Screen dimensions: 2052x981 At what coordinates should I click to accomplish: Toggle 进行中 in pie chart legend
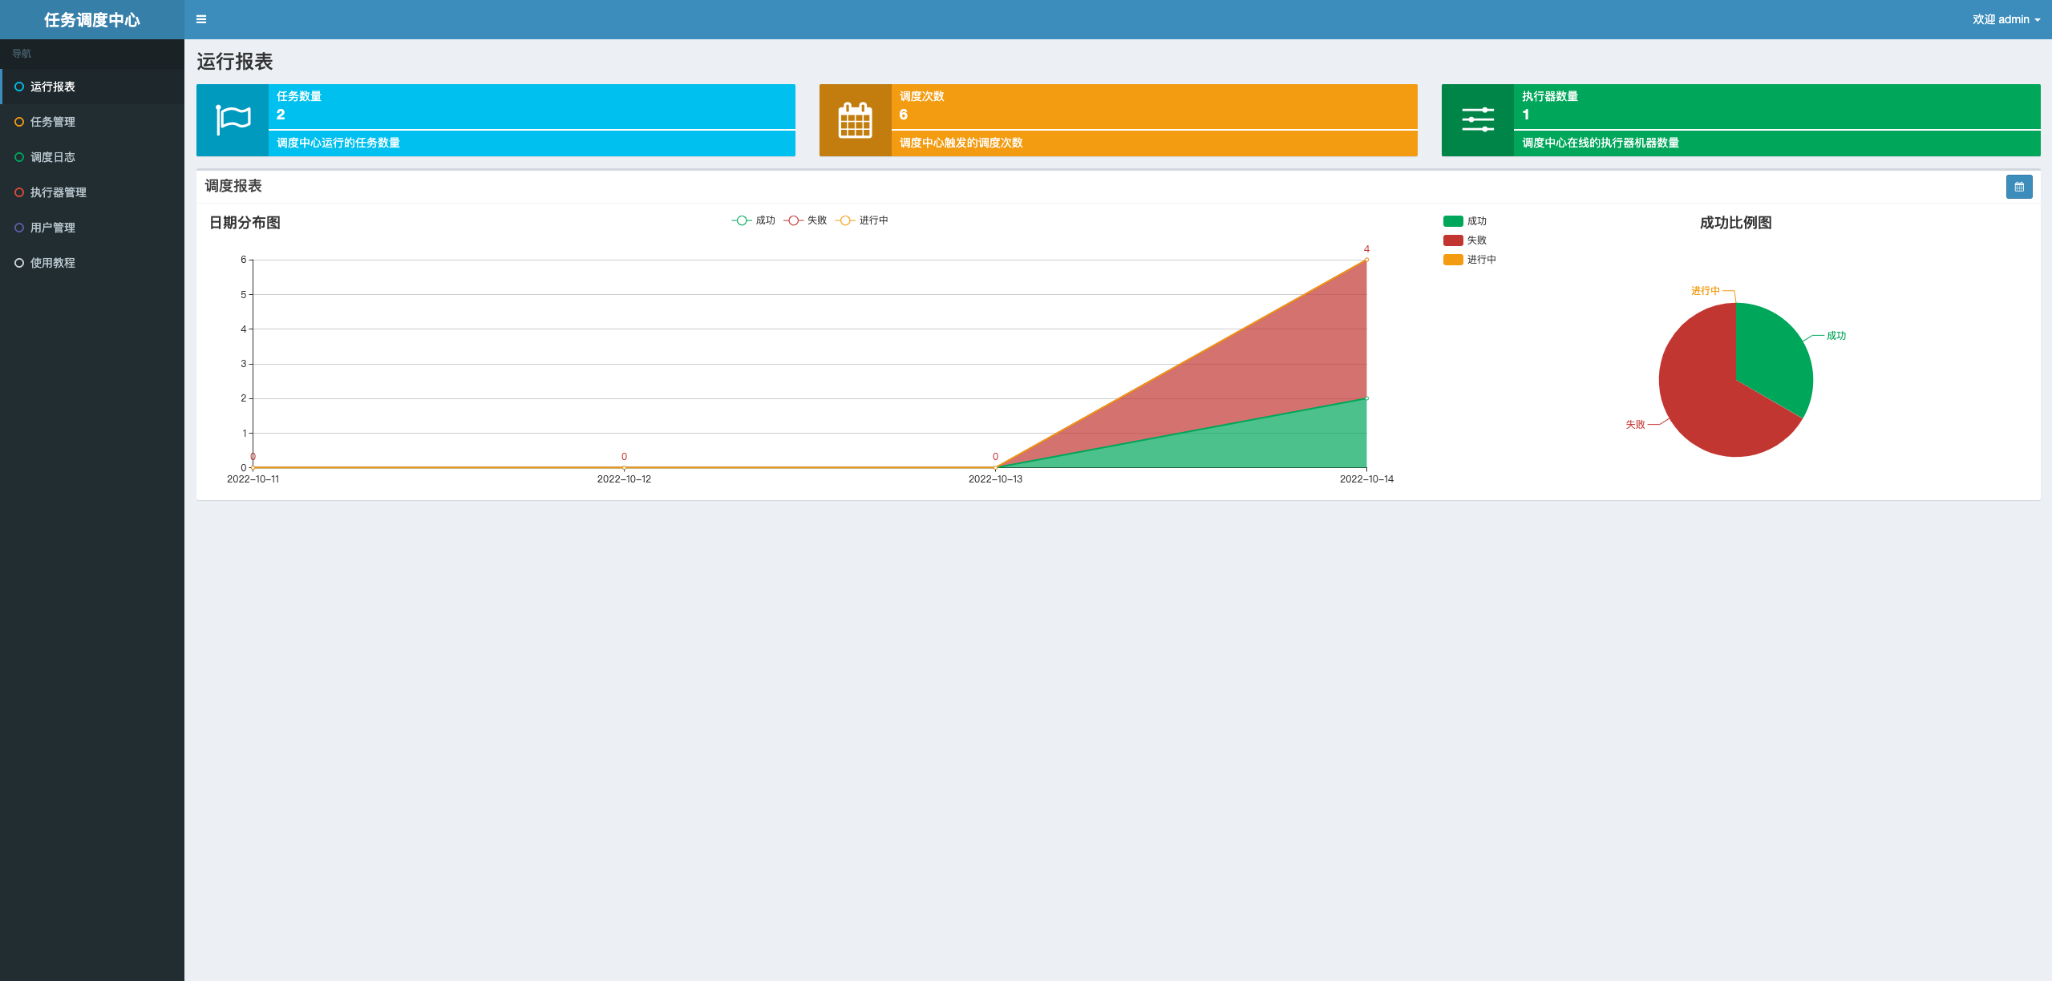pyautogui.click(x=1480, y=260)
